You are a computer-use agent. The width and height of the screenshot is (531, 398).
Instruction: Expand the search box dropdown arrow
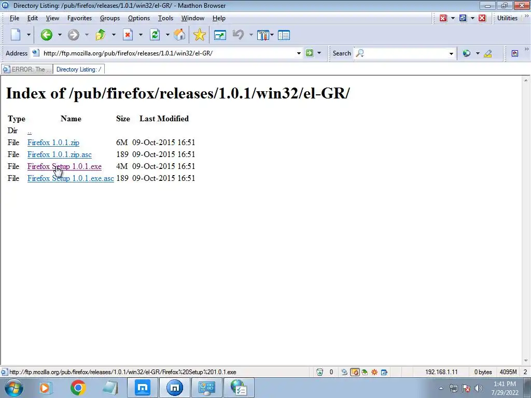[x=451, y=53]
